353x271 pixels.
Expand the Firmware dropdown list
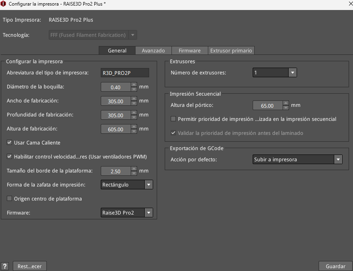pyautogui.click(x=148, y=213)
